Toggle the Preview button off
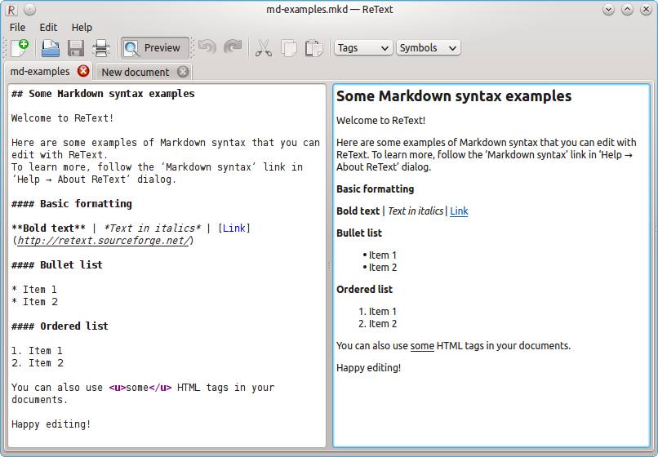The height and width of the screenshot is (457, 658). (155, 48)
